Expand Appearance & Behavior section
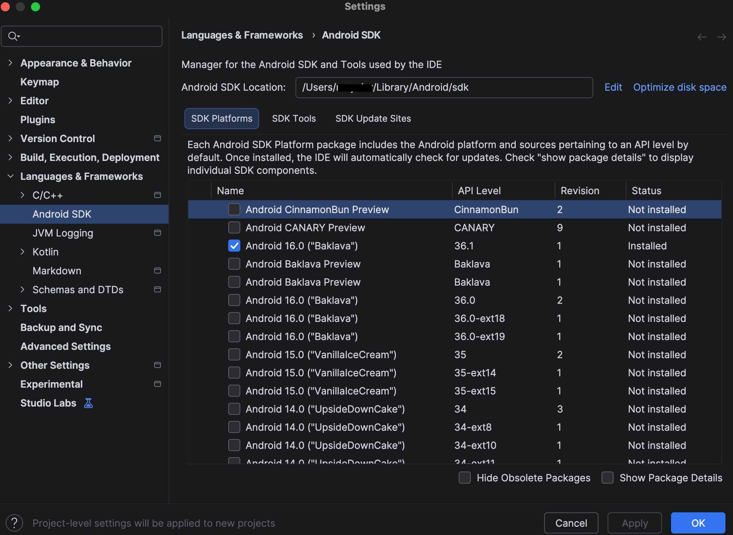Screen dimensions: 733x535 click(x=11, y=63)
